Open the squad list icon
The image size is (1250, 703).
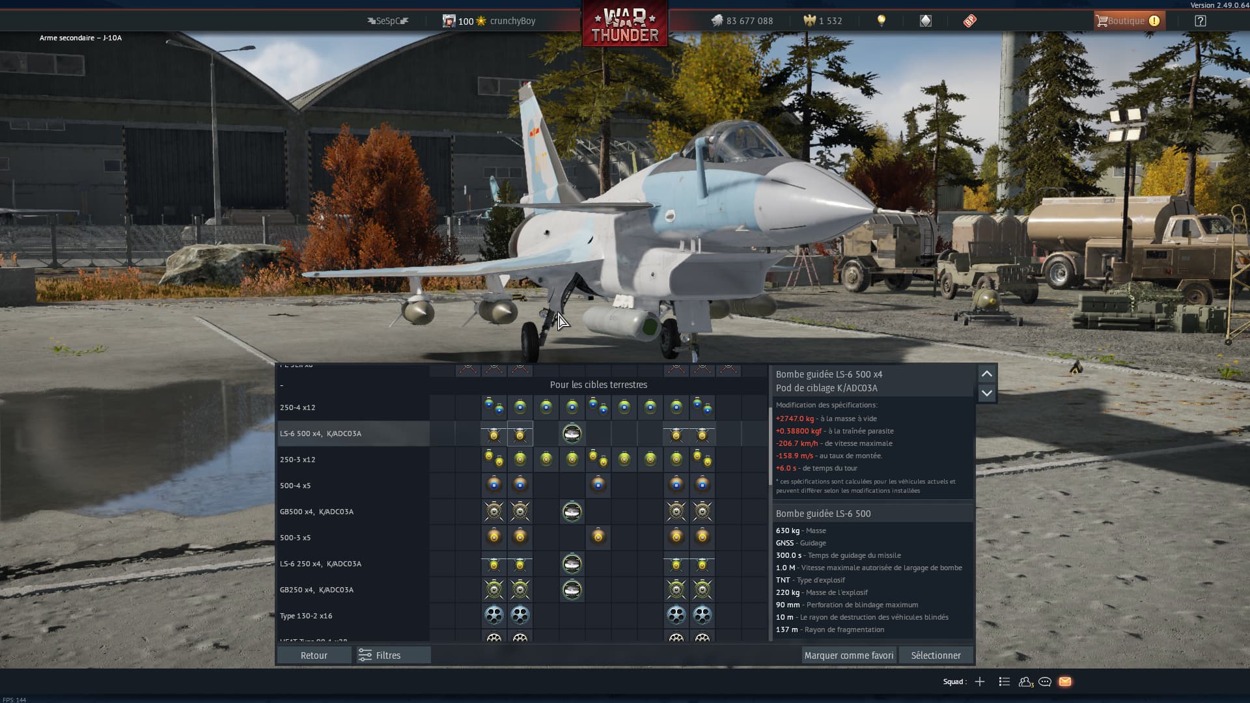pyautogui.click(x=1005, y=682)
